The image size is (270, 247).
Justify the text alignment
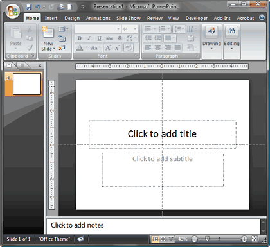point(177,47)
